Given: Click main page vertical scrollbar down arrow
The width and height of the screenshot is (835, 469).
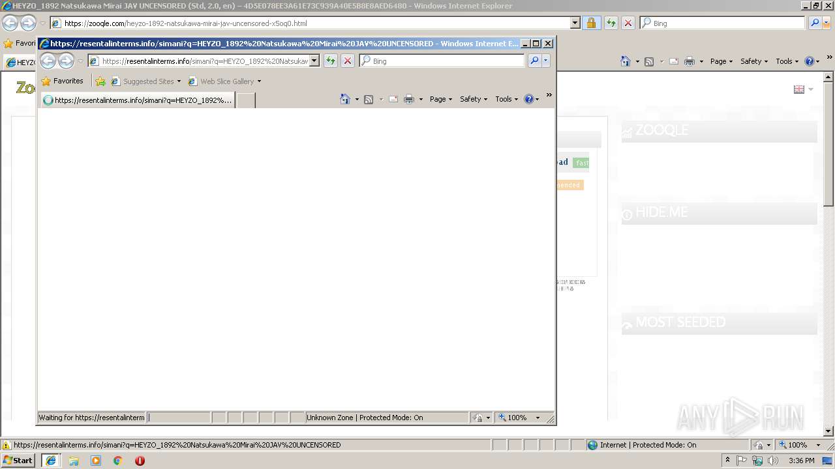Looking at the screenshot, I should (x=828, y=431).
